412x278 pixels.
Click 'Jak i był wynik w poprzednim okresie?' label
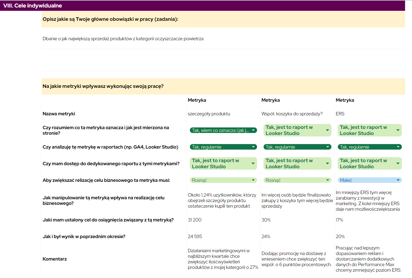[x=84, y=236]
